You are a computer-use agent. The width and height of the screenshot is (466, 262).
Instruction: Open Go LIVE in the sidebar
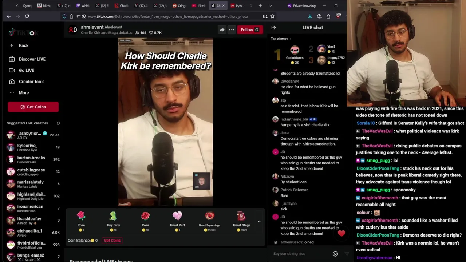point(21,71)
